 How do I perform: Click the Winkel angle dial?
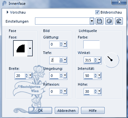(111, 60)
